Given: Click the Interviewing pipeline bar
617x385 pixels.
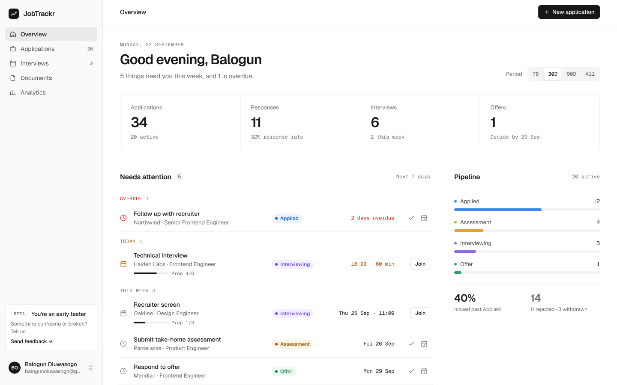Looking at the screenshot, I should tap(527, 252).
